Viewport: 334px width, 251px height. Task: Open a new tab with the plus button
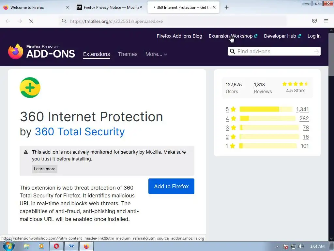click(227, 8)
